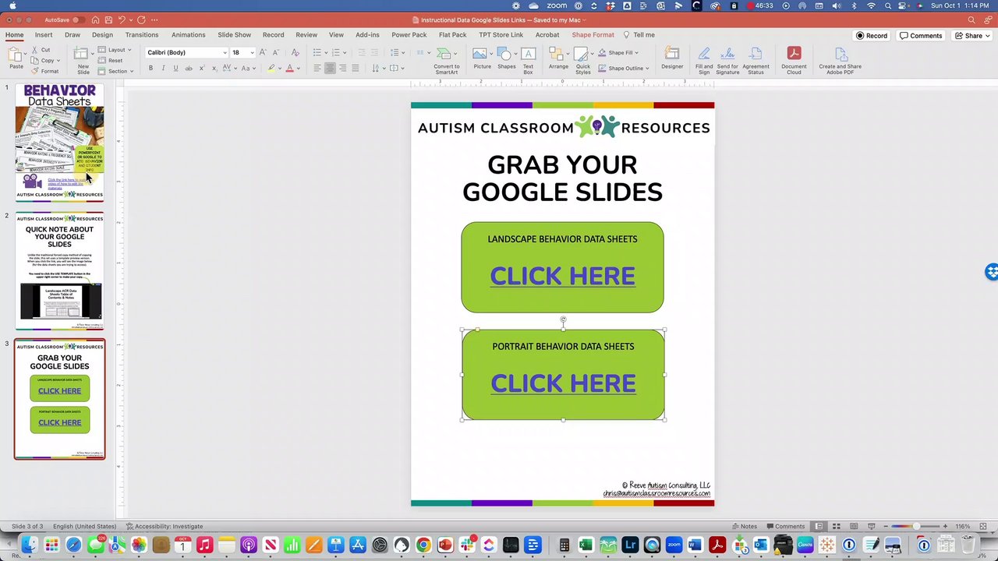Toggle the Notes pane
Screen dimensions: 998x561
(x=745, y=527)
